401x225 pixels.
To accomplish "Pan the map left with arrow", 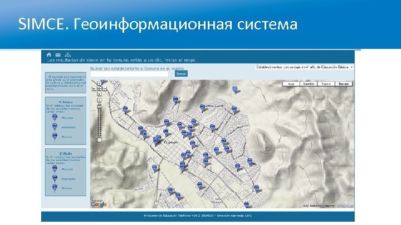I will (94, 88).
